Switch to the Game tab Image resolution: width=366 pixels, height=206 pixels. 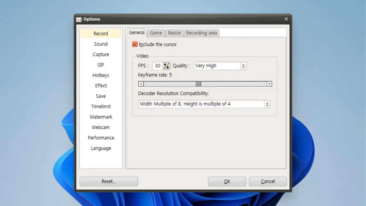[156, 33]
